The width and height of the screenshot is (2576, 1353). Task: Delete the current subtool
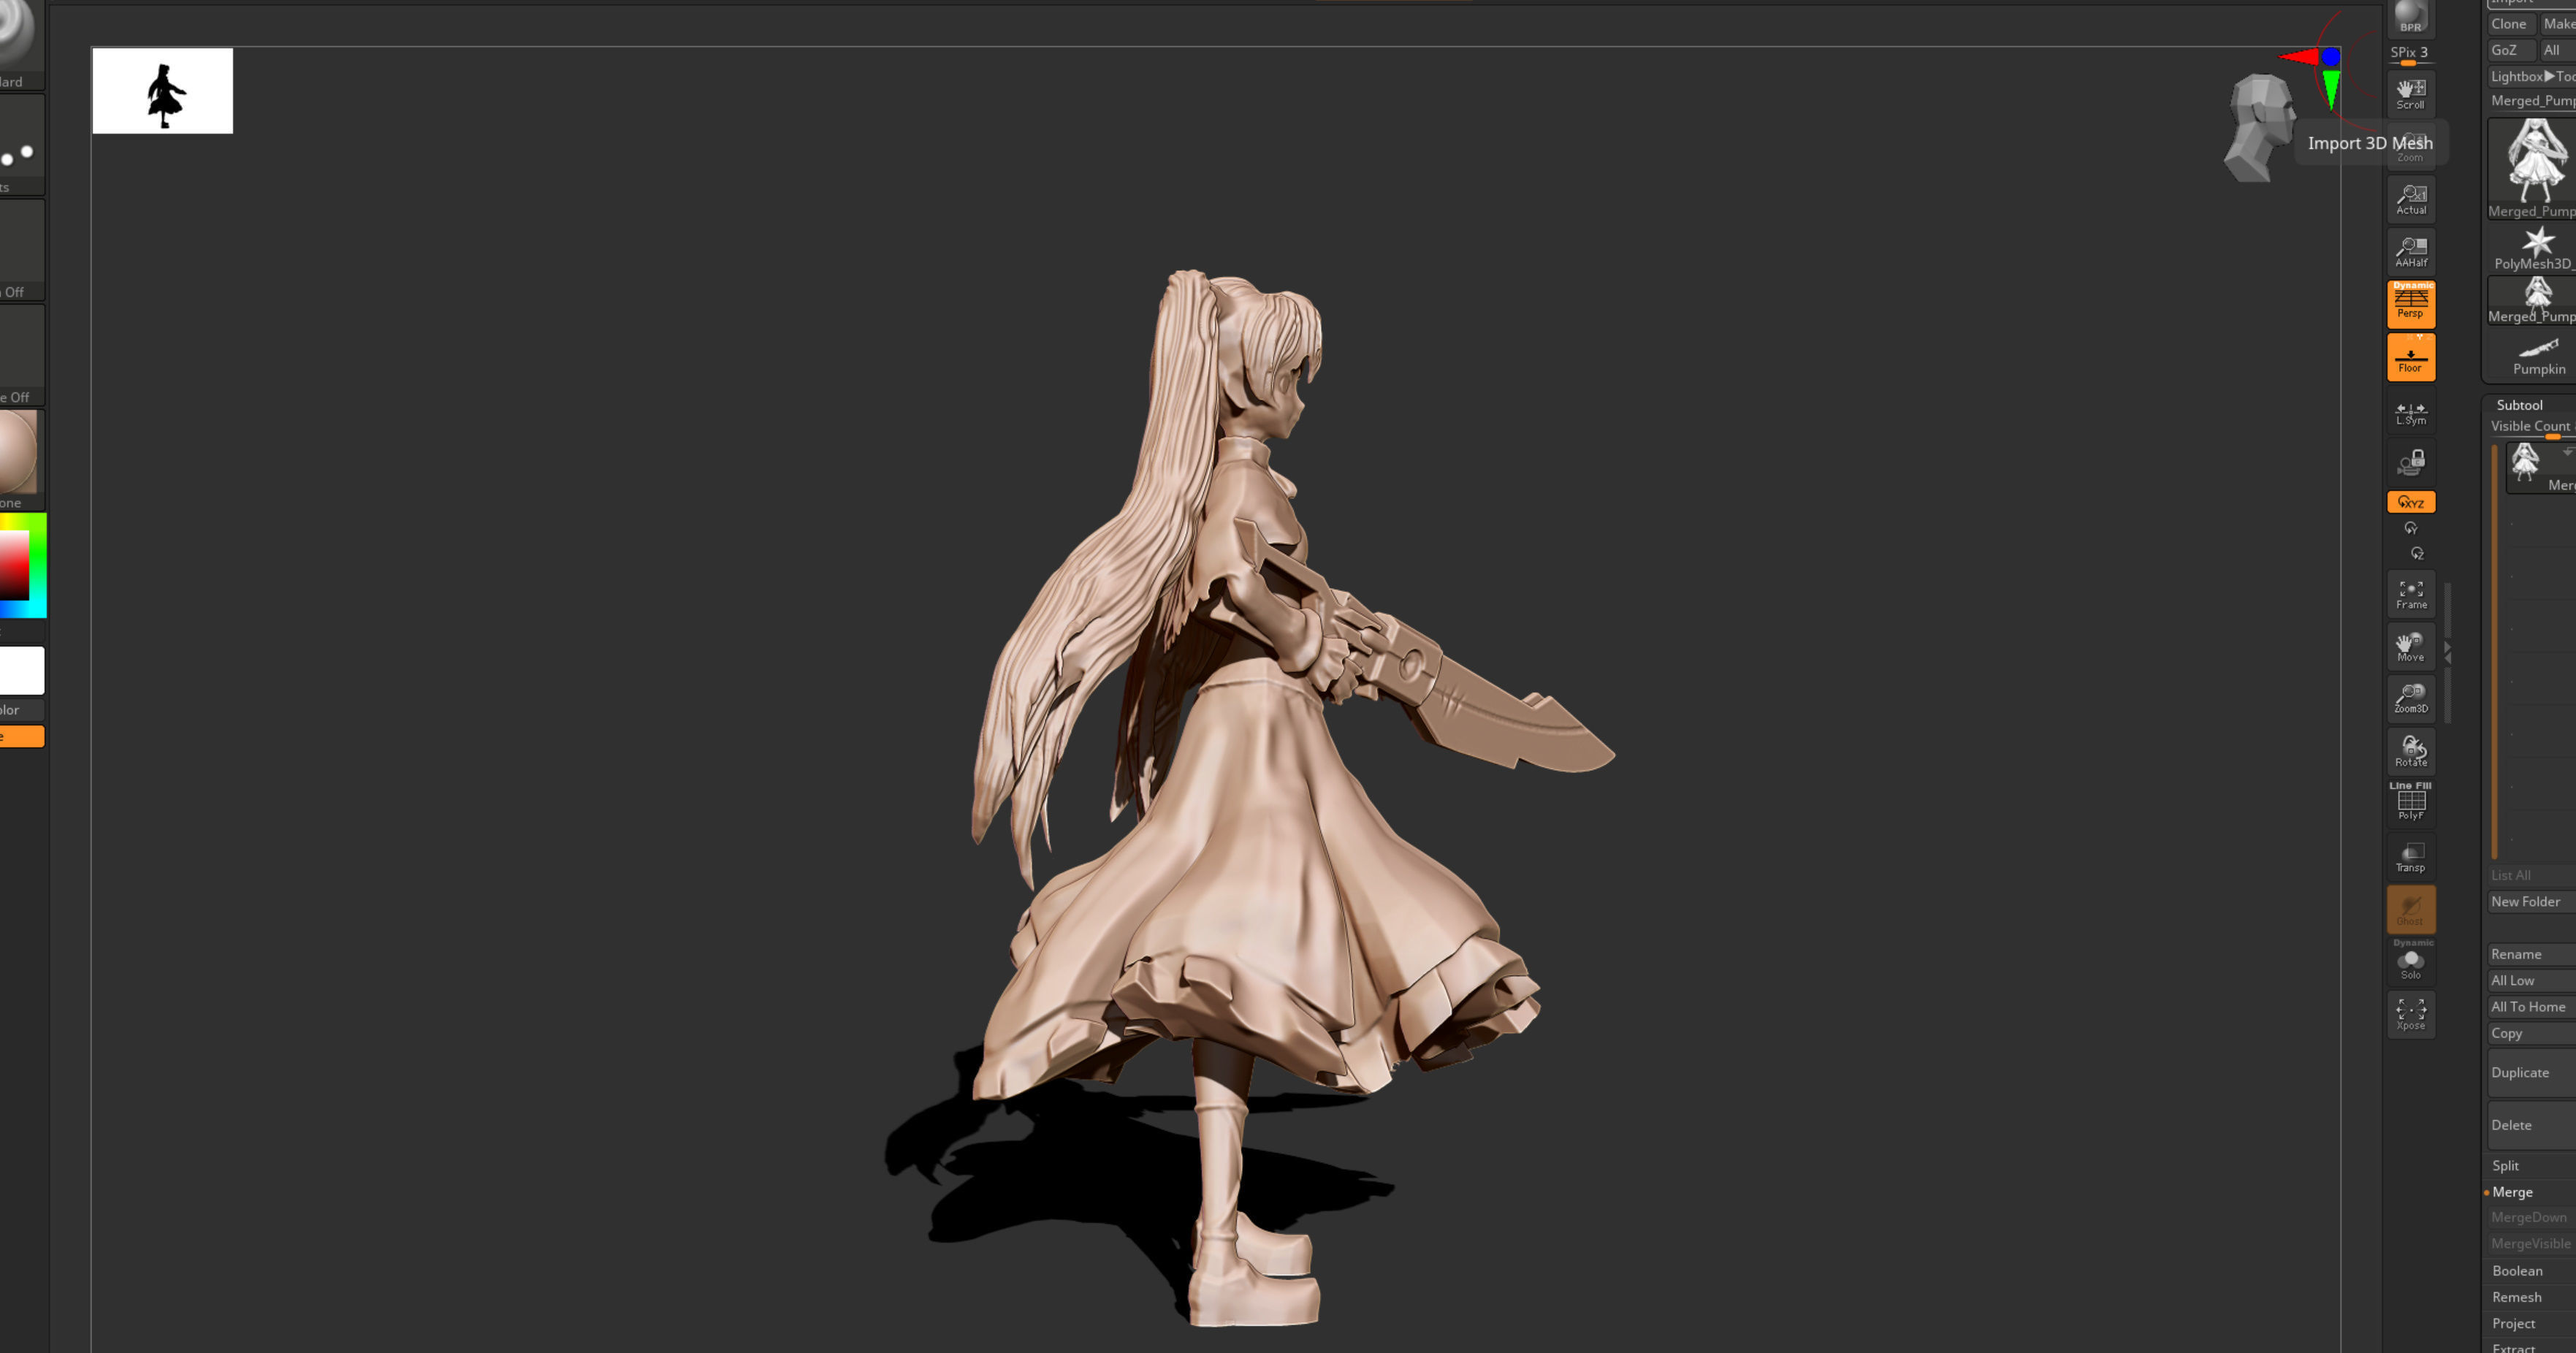[2531, 1125]
